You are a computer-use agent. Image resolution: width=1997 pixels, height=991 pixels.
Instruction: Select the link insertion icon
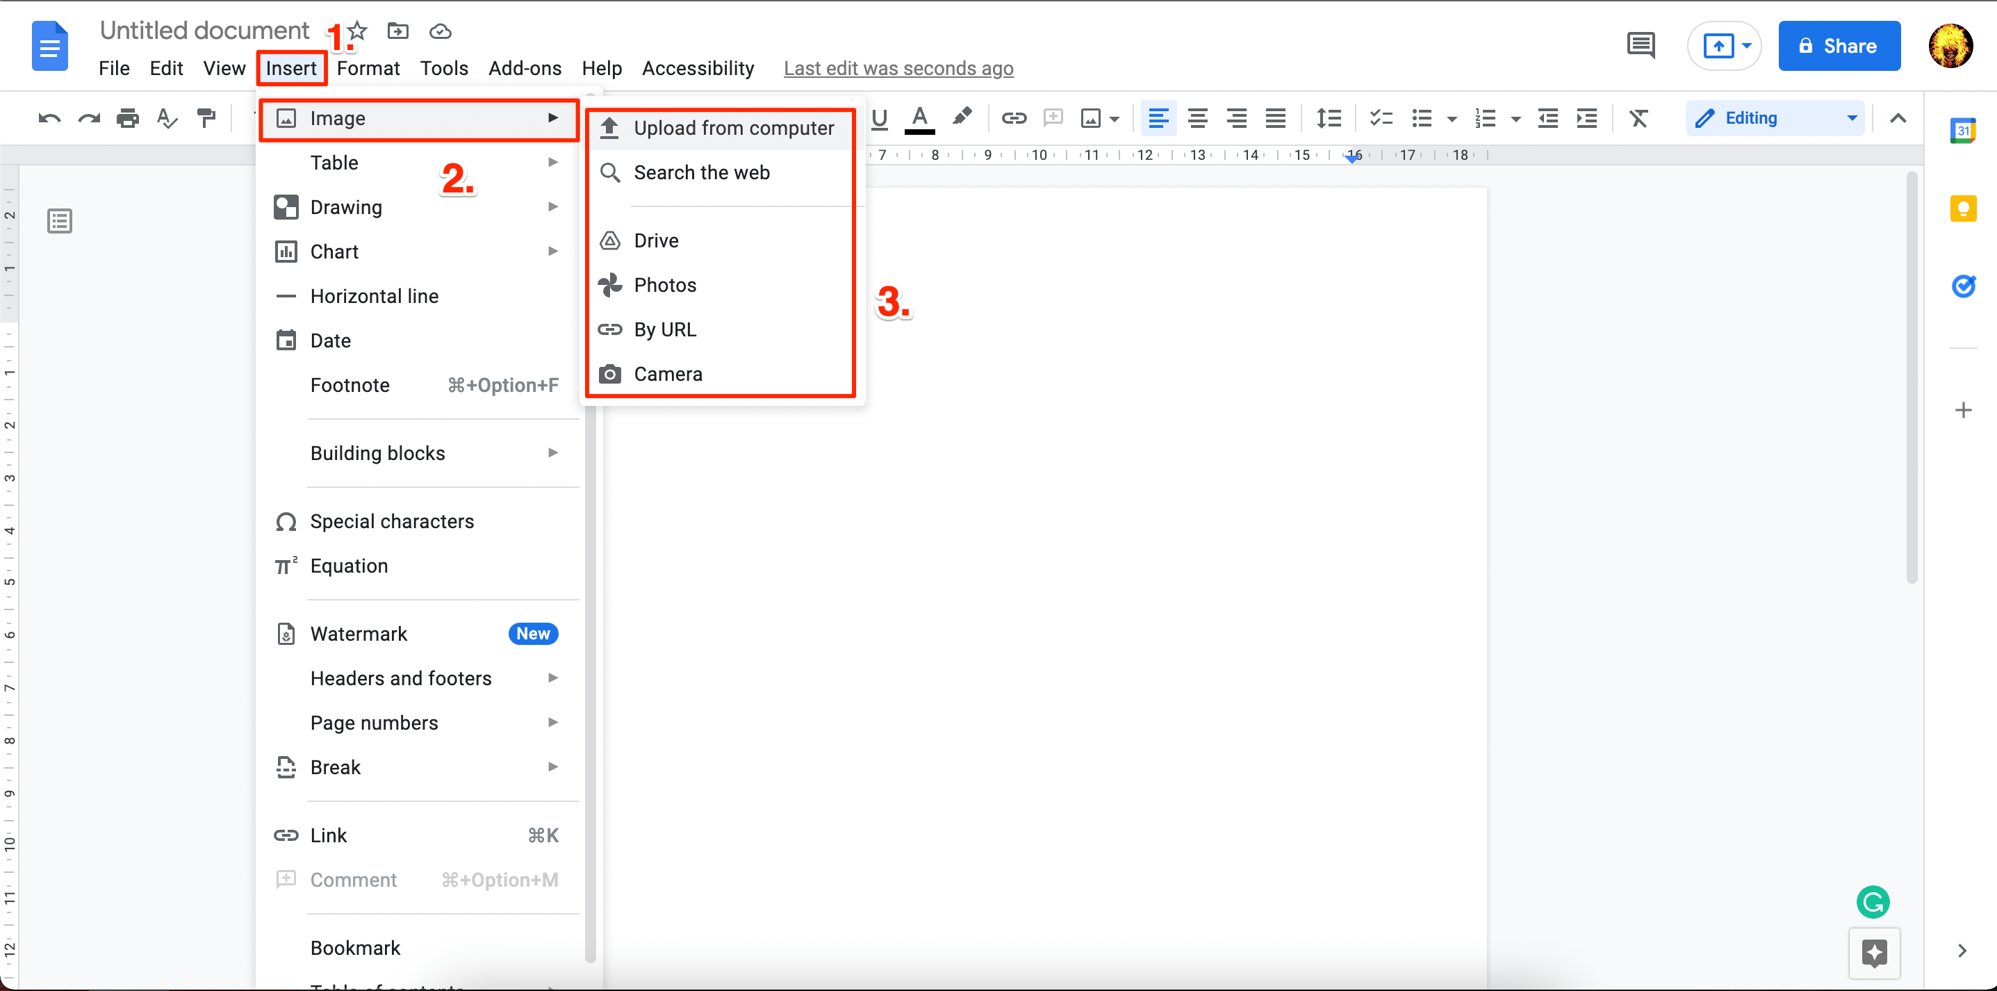(1014, 117)
